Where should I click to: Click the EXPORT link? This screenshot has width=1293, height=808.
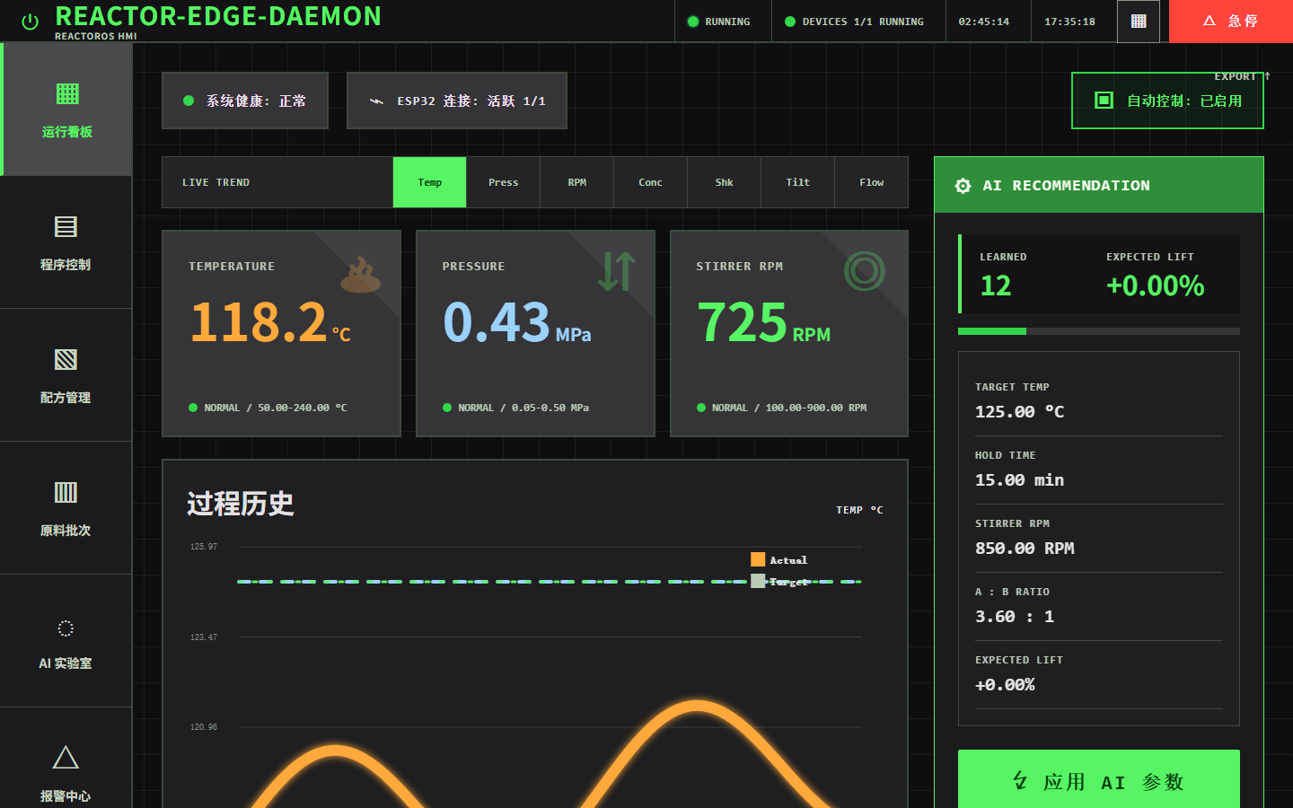1242,76
